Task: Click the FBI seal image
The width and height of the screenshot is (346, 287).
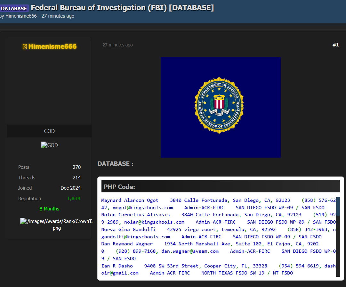Action: [x=221, y=107]
